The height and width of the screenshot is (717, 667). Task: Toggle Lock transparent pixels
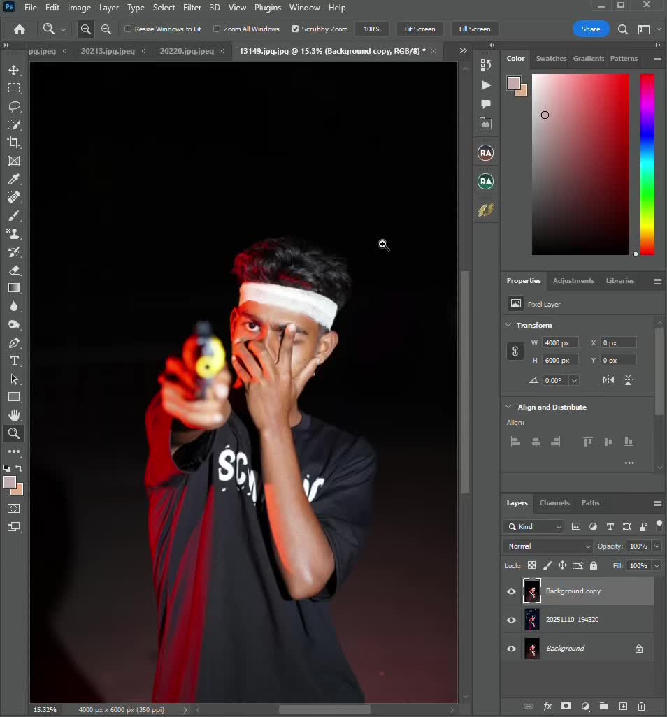coord(531,565)
